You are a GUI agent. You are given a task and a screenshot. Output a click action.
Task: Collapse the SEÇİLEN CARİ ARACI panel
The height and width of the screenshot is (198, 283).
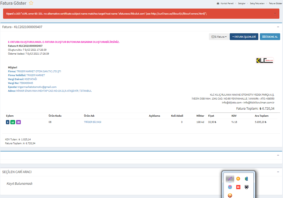(278, 172)
